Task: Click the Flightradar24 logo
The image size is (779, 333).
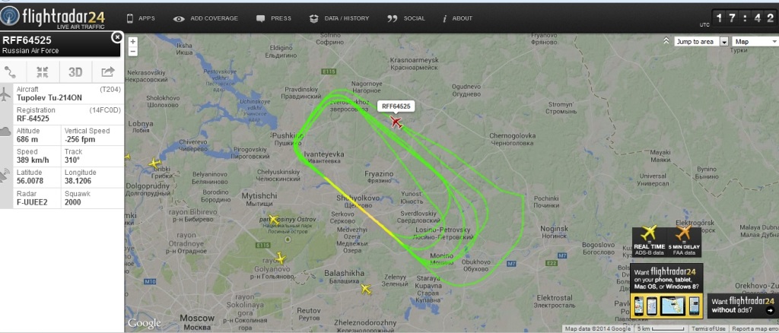Action: point(52,17)
